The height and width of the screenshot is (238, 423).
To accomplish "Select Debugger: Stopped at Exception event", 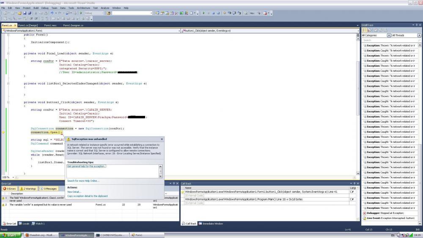I will tap(390, 213).
